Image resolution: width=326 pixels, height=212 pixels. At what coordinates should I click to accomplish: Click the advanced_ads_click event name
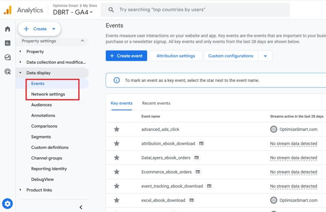coord(160,129)
